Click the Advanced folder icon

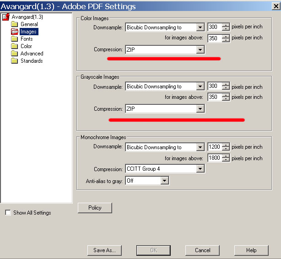coord(14,54)
